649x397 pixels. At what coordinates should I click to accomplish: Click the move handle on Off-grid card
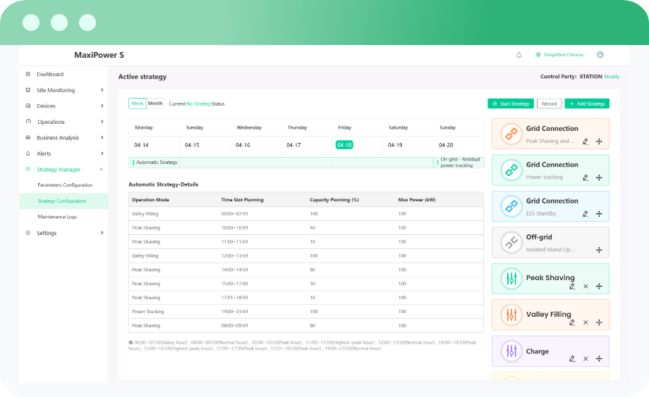598,250
